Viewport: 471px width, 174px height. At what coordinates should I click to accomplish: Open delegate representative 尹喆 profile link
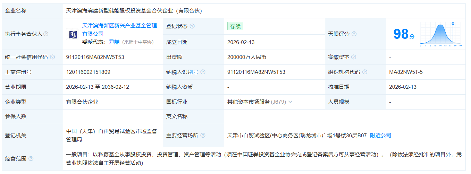click(x=114, y=42)
